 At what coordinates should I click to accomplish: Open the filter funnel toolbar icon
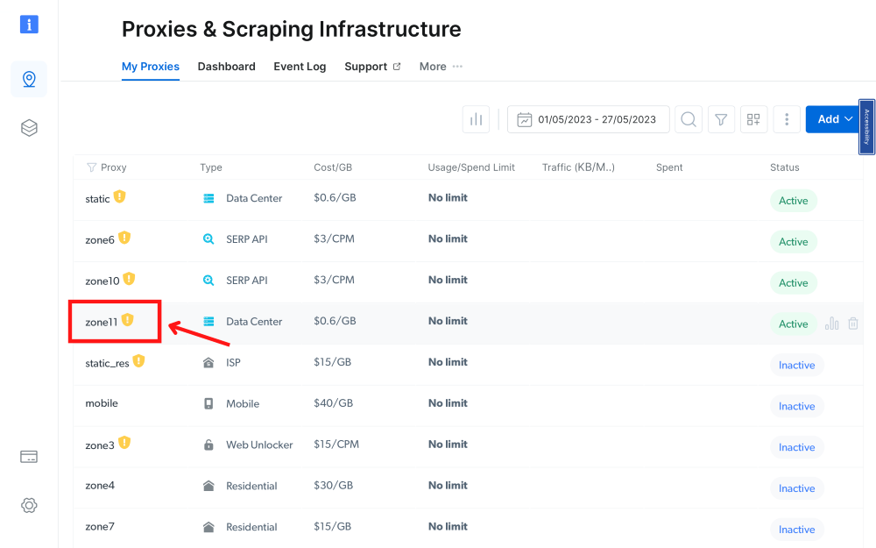tap(721, 119)
